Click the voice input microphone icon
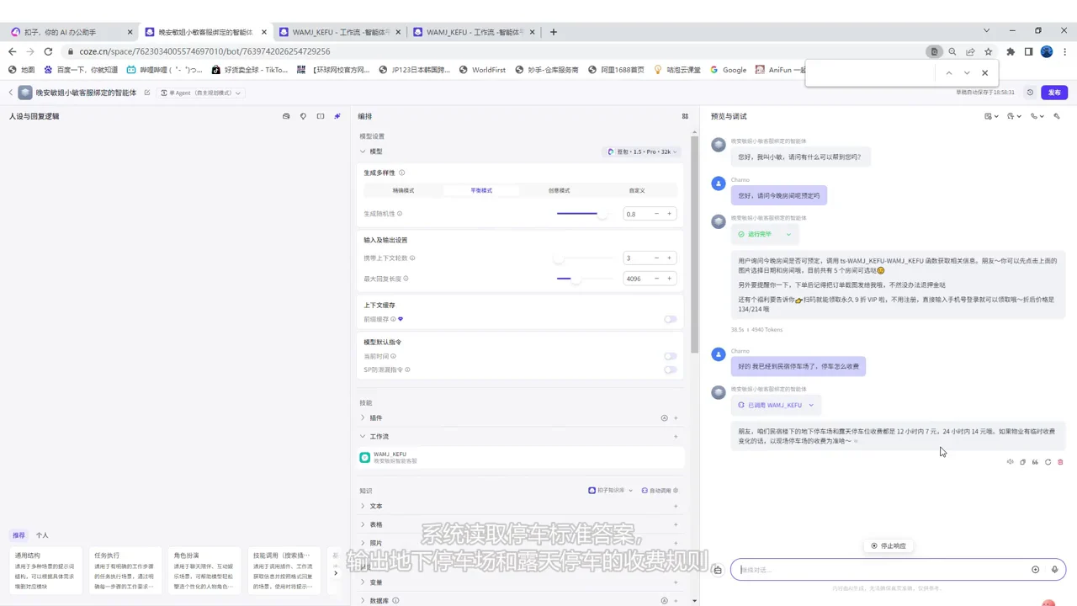The image size is (1077, 606). [x=1054, y=570]
